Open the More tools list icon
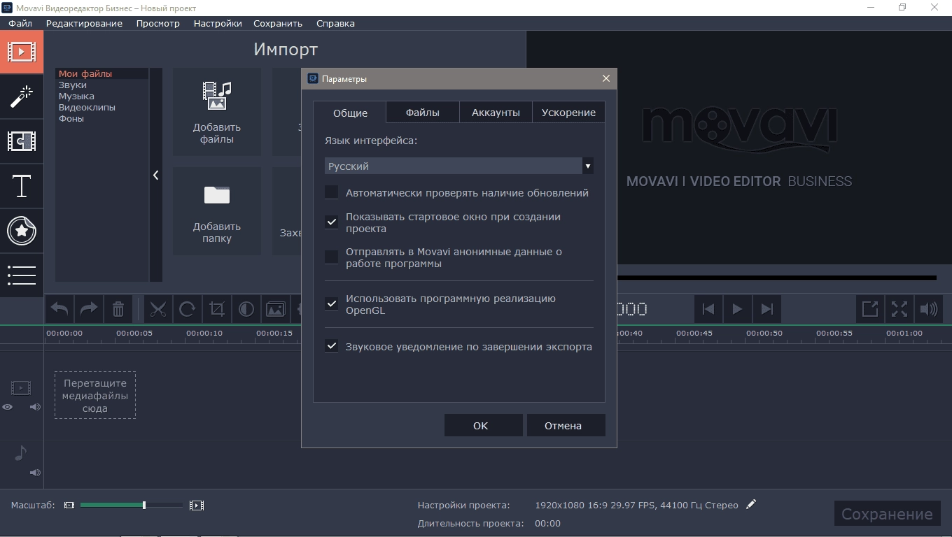 22,275
